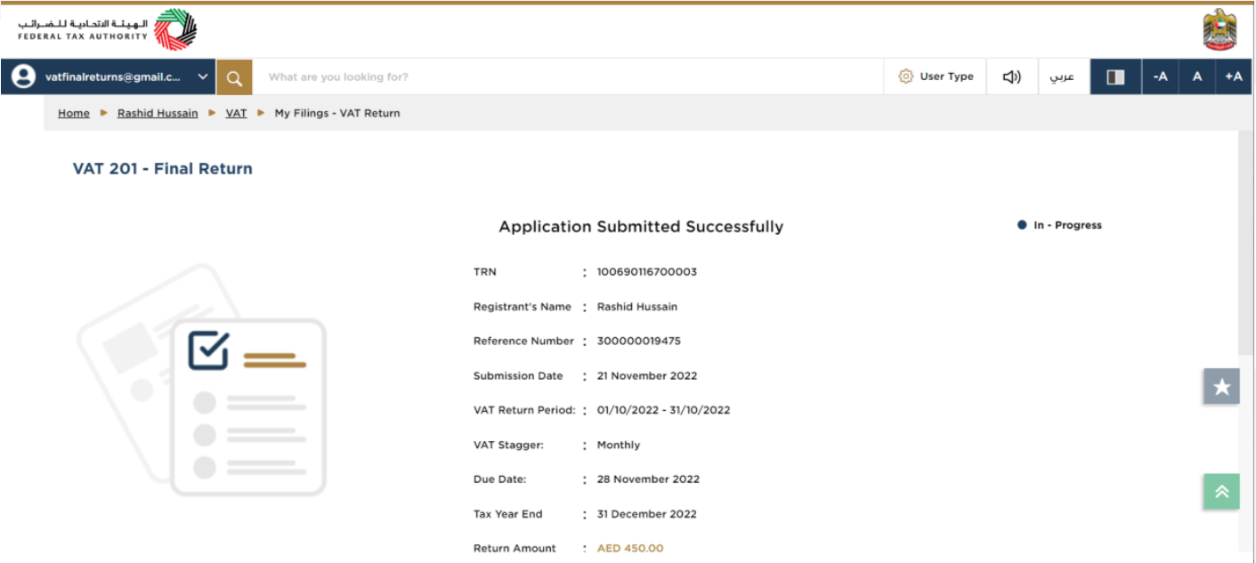This screenshot has width=1256, height=563.
Task: Increase font size with +A
Action: [1234, 76]
